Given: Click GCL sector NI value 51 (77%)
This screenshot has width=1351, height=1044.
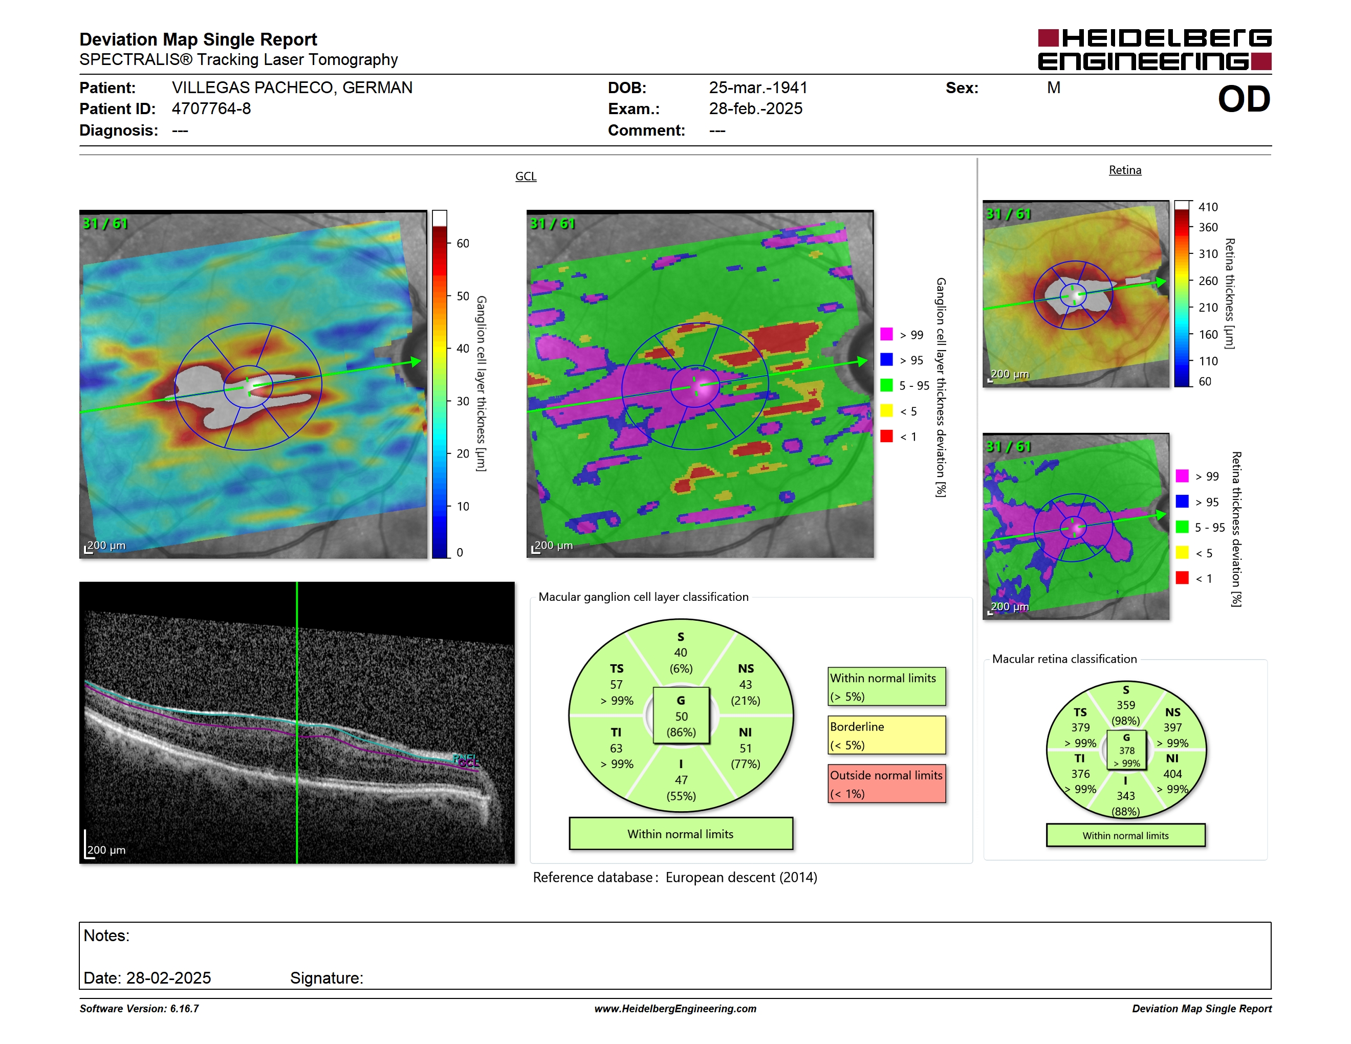Looking at the screenshot, I should click(x=746, y=756).
